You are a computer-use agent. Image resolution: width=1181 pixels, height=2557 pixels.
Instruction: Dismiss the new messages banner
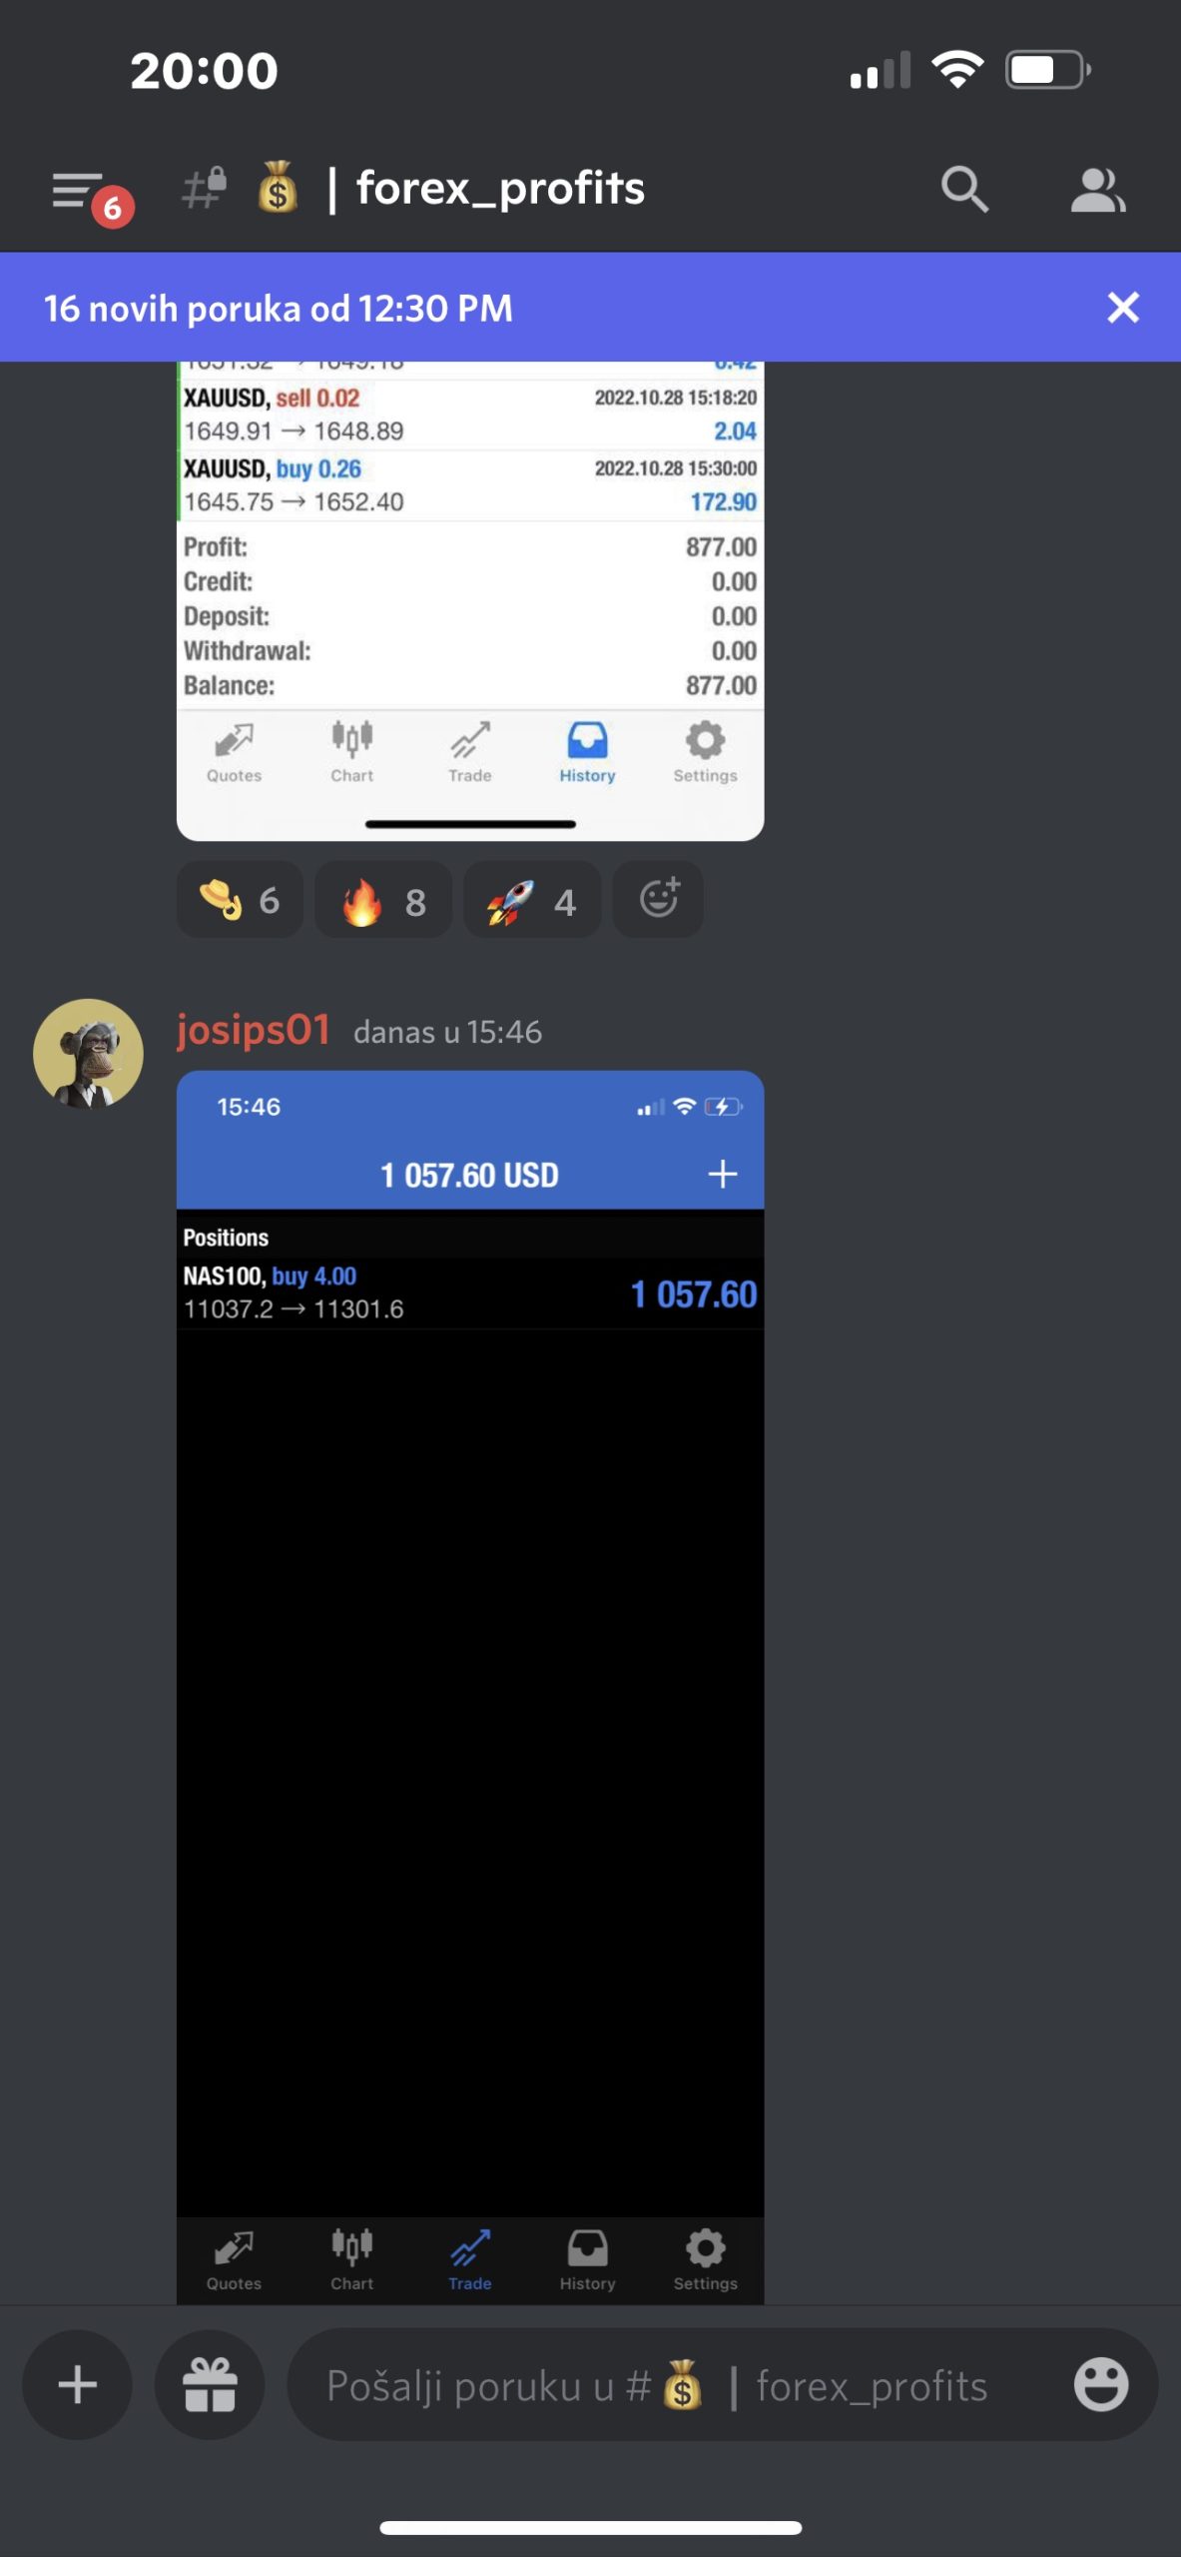1123,308
